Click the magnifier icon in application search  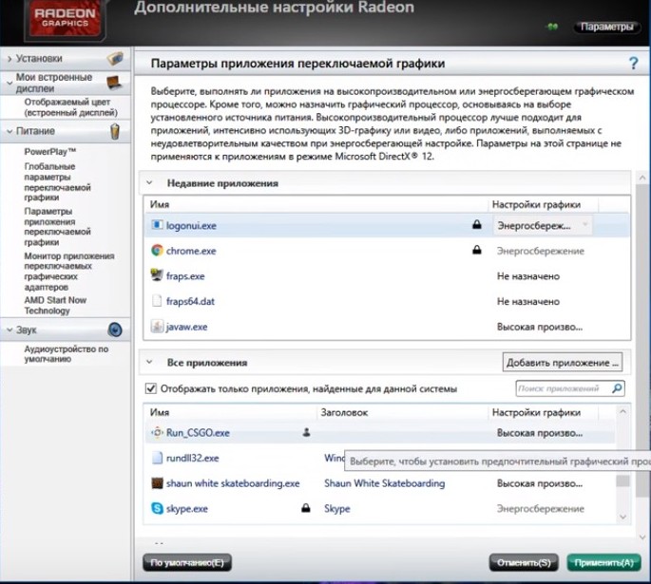617,388
